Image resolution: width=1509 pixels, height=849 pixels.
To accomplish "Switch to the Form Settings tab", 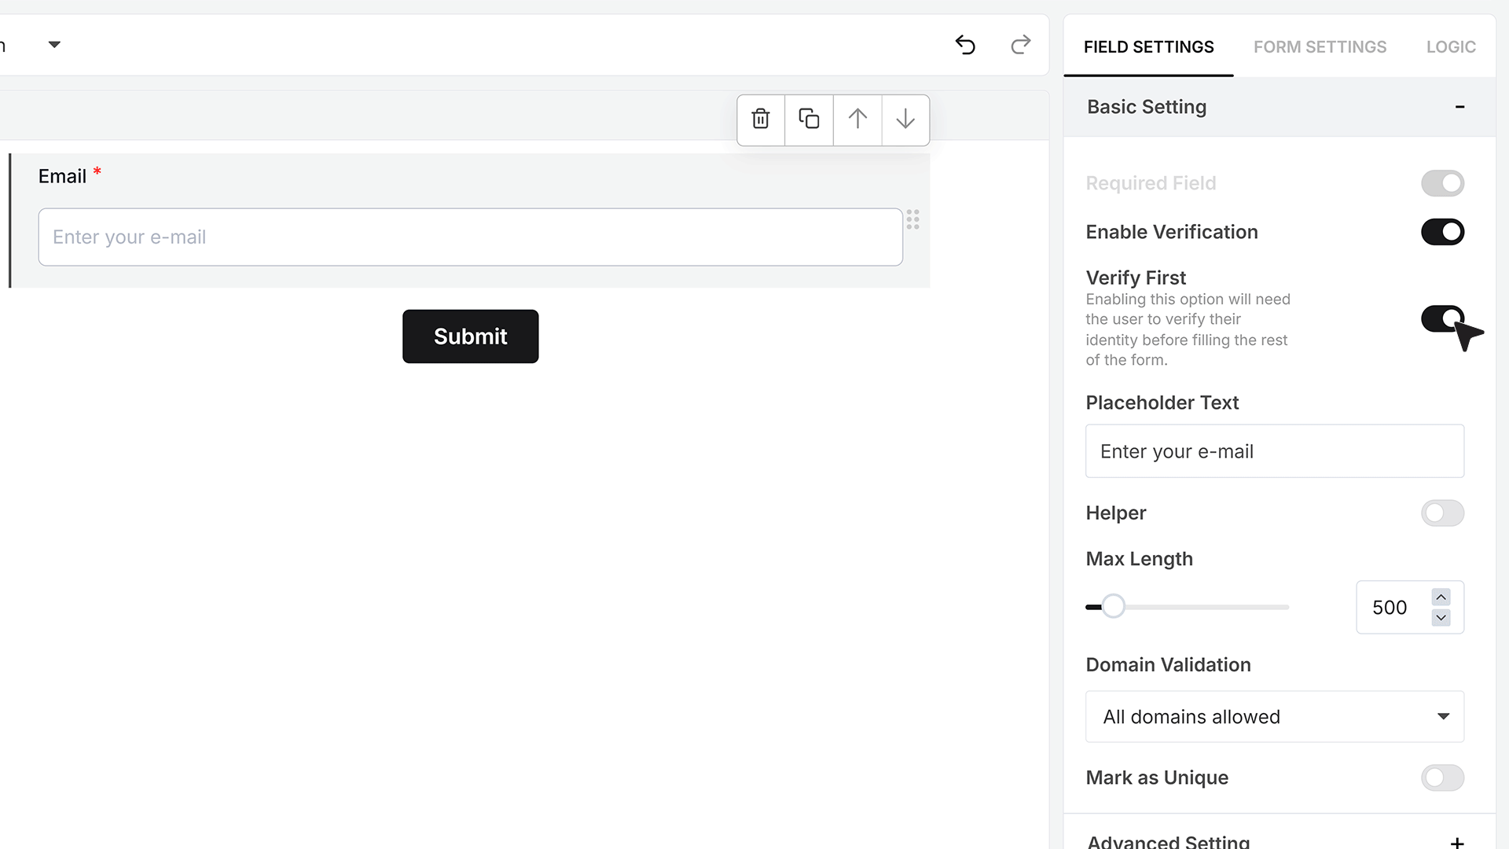I will tap(1320, 47).
